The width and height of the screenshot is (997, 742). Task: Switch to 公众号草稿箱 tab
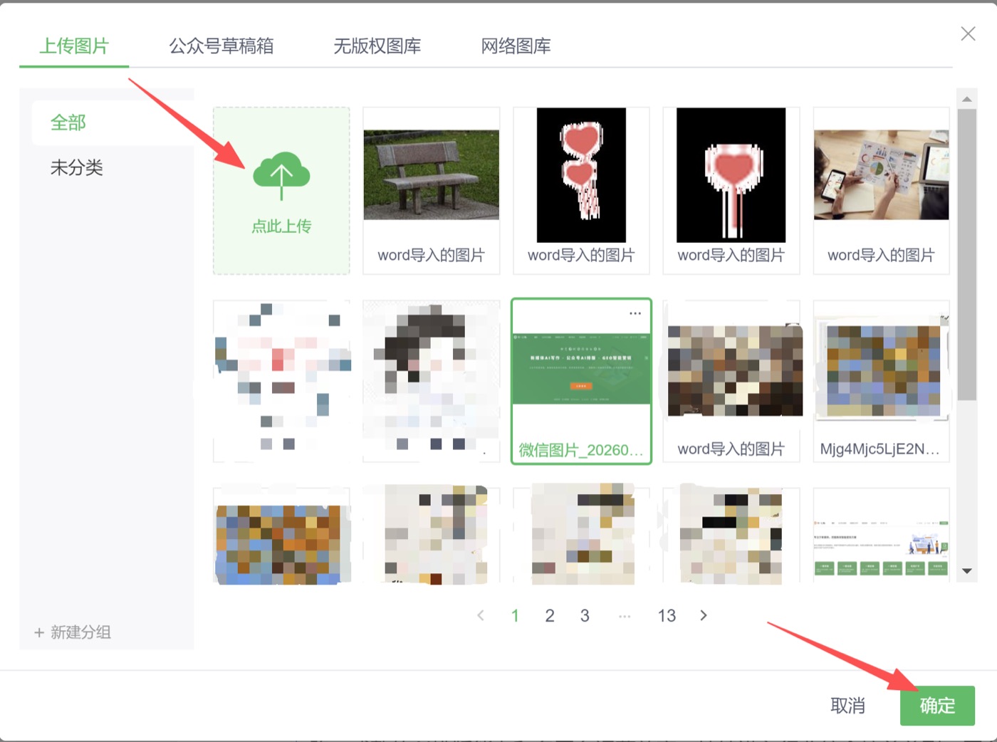pos(221,46)
